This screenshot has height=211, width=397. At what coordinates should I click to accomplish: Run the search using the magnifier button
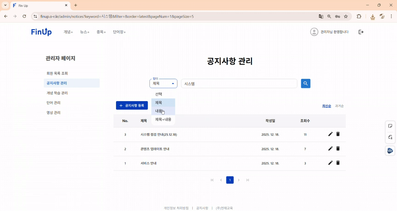coord(306,83)
